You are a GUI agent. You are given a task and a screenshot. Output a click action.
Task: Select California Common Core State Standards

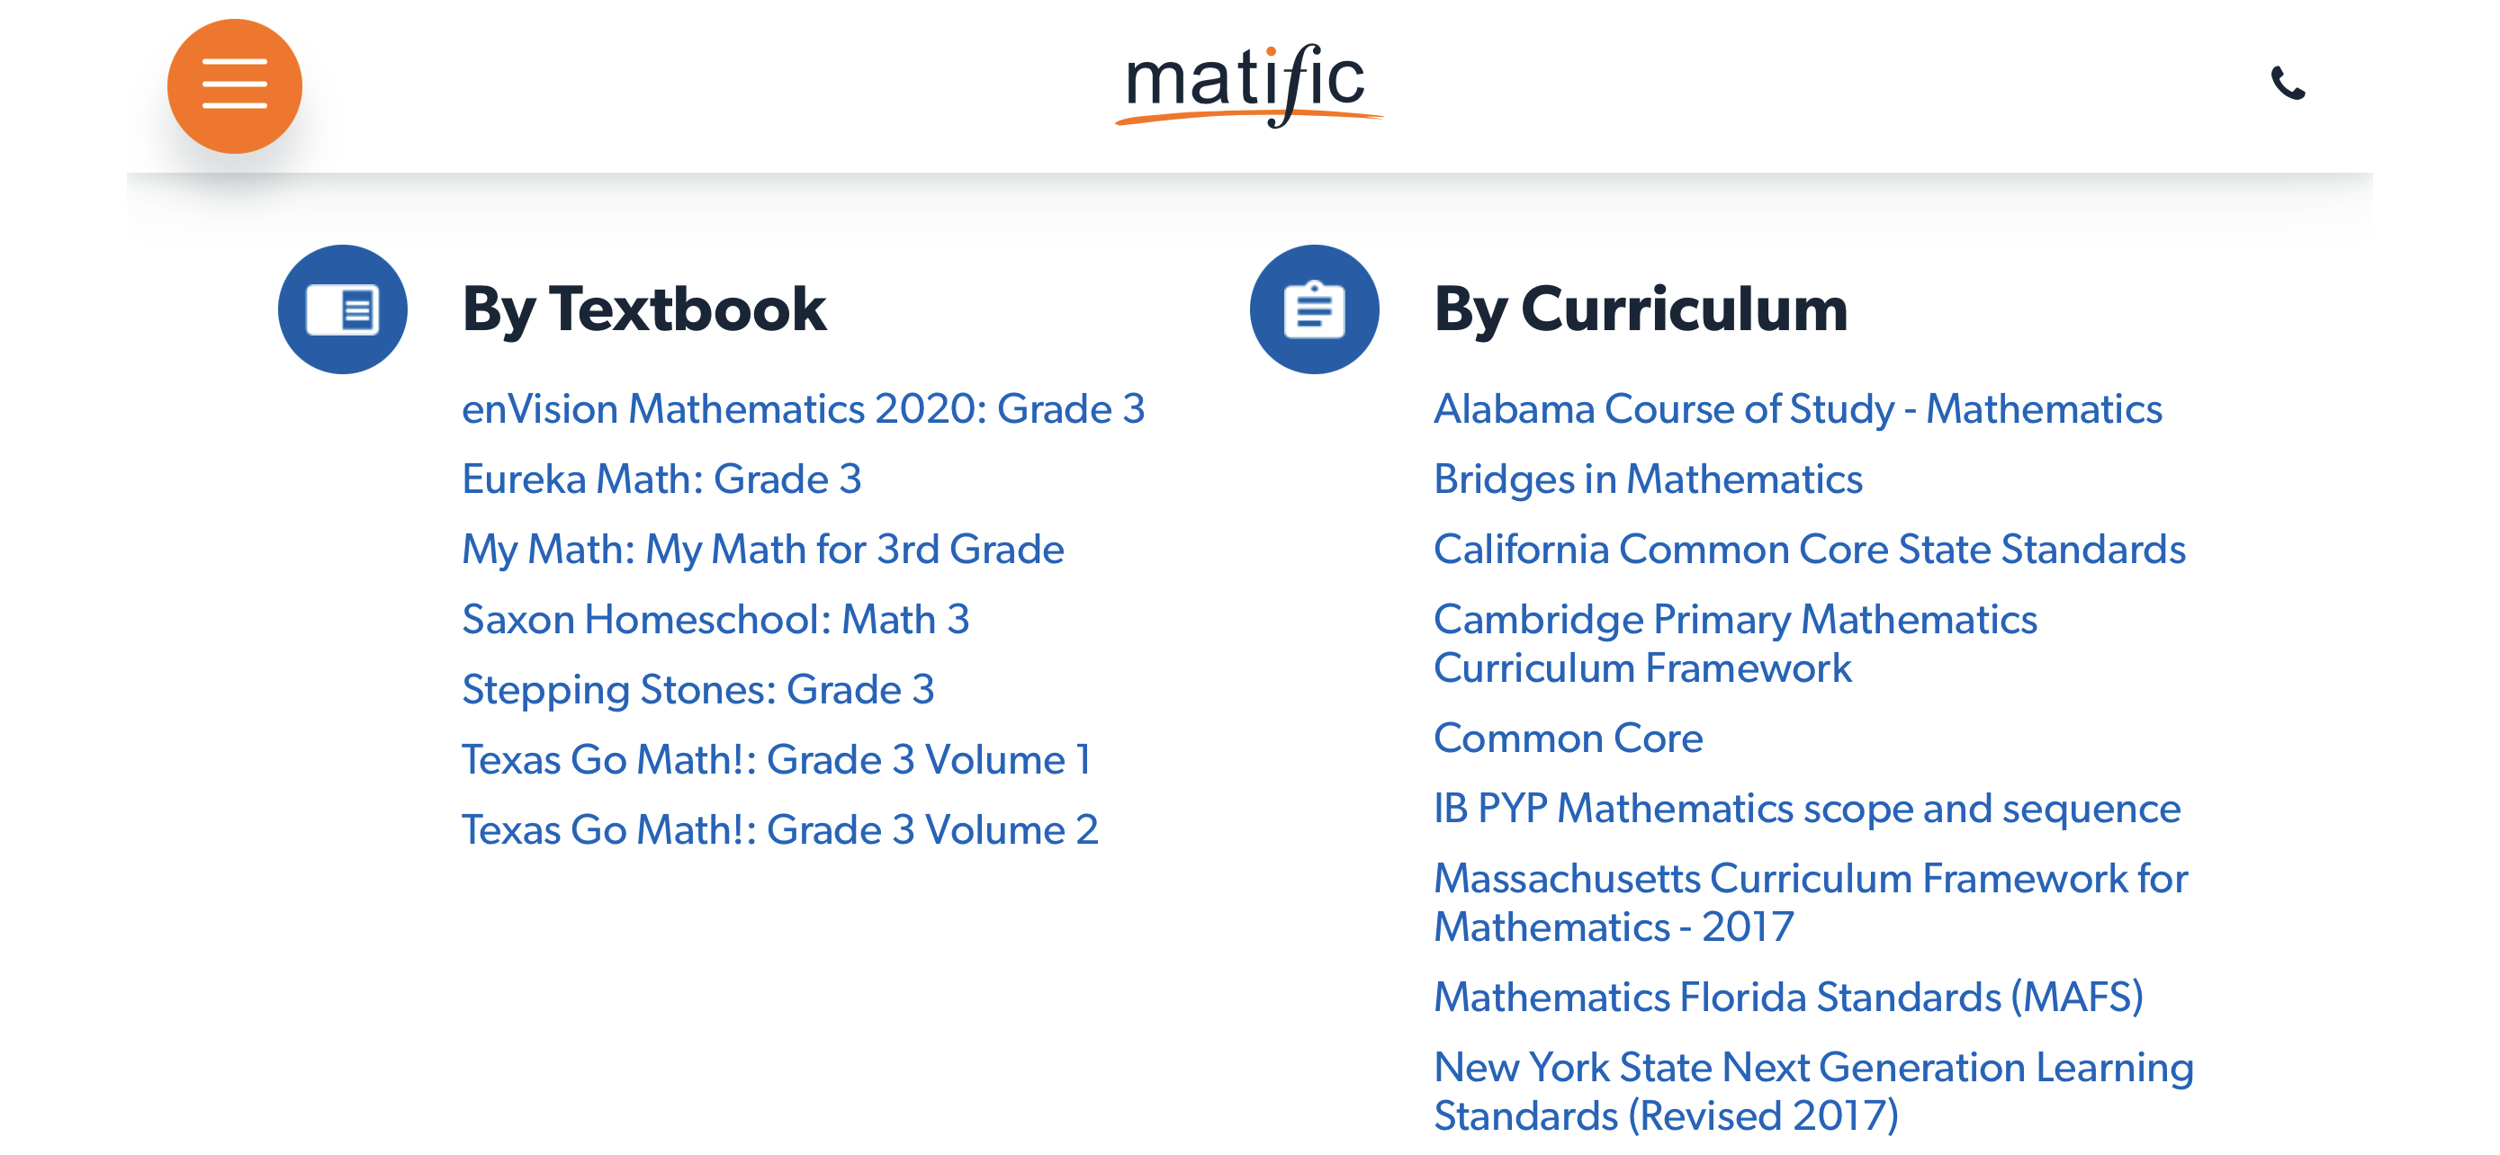[1810, 549]
